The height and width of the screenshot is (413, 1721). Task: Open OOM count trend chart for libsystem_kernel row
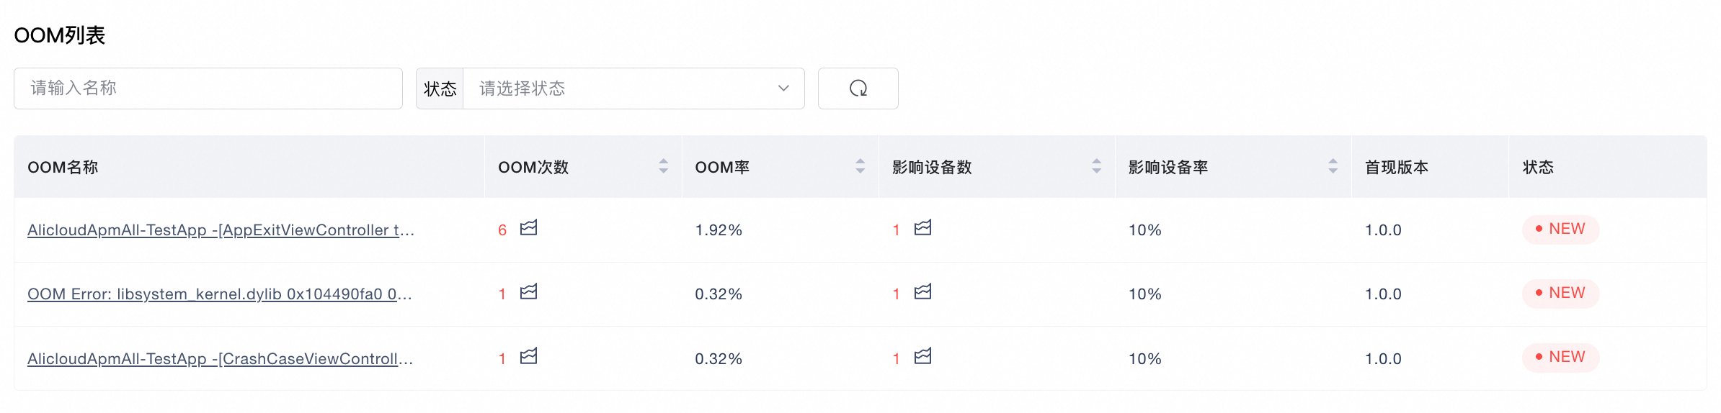coord(528,292)
